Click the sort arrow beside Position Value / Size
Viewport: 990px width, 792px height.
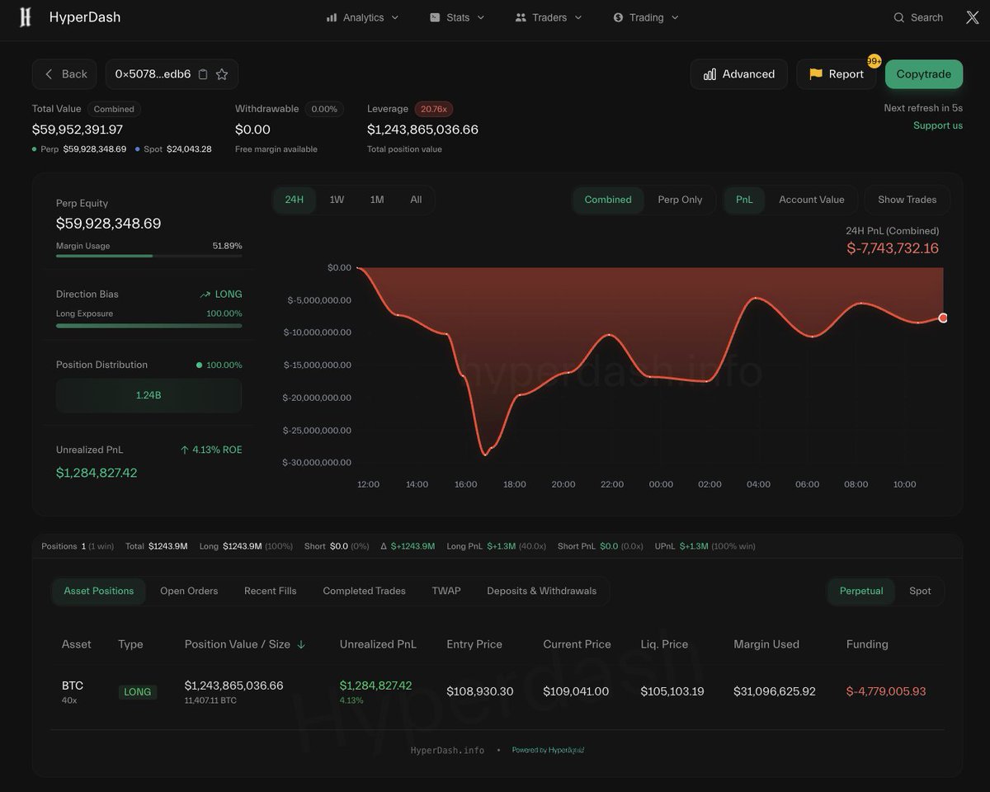tap(301, 644)
